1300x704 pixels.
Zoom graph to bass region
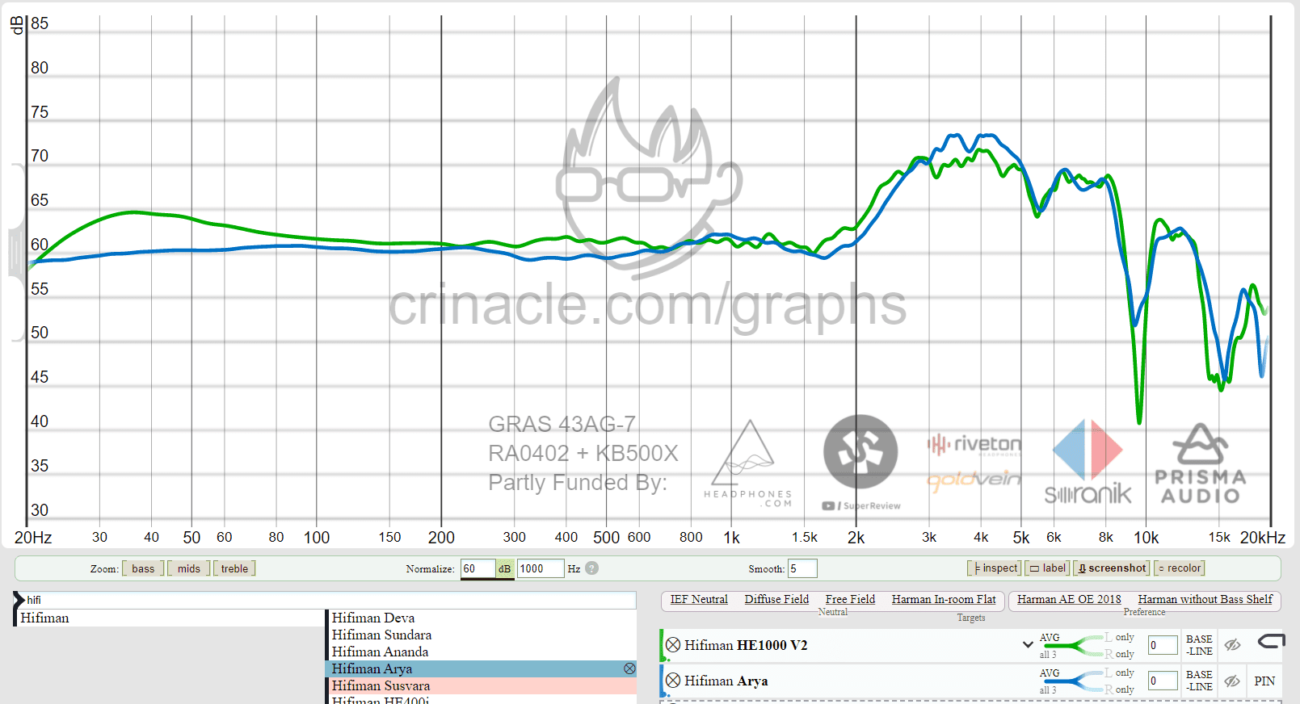(143, 568)
